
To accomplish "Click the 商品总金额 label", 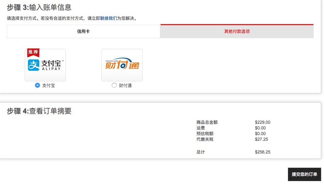I will click(x=207, y=122).
